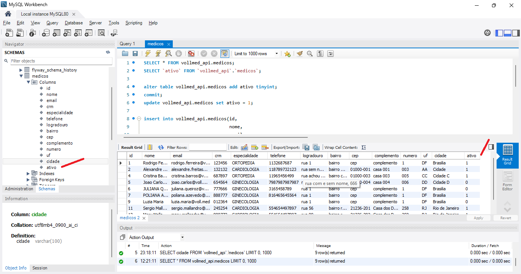Open a SQL script file icon
Image resolution: width=521 pixels, height=274 pixels.
coord(20,33)
